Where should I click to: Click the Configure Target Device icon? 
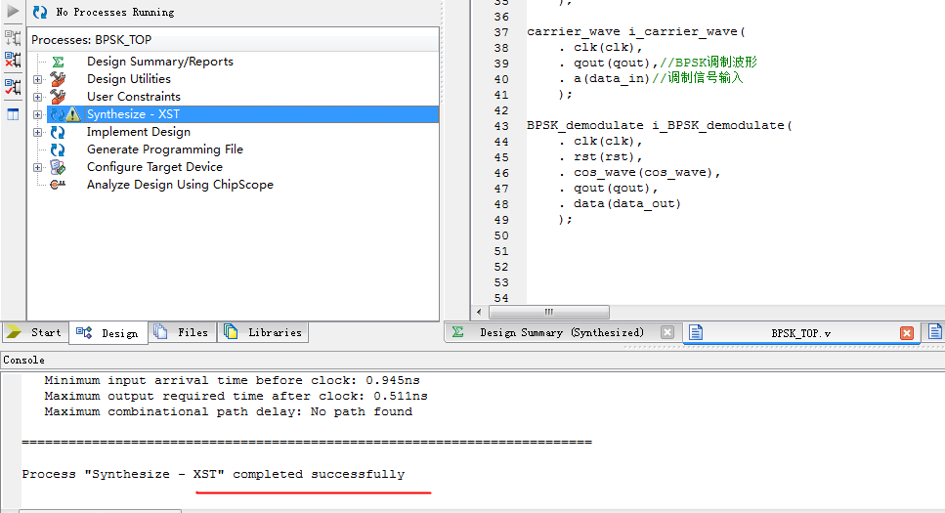click(x=58, y=167)
